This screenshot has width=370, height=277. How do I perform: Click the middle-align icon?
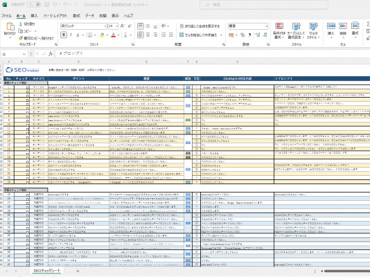click(x=148, y=26)
